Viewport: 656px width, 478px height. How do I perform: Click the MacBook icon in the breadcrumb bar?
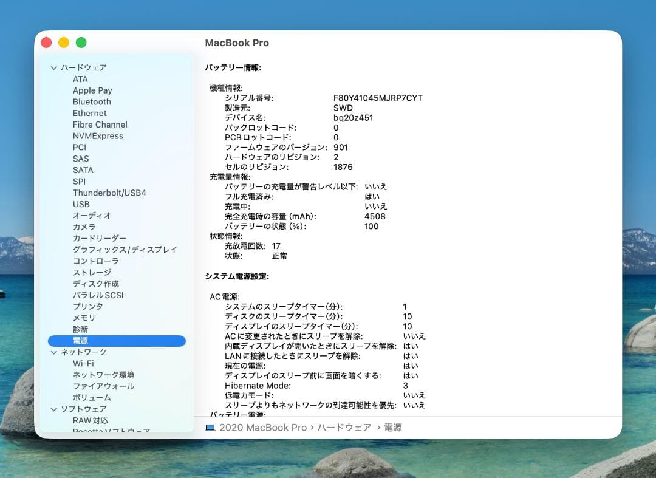pyautogui.click(x=209, y=428)
